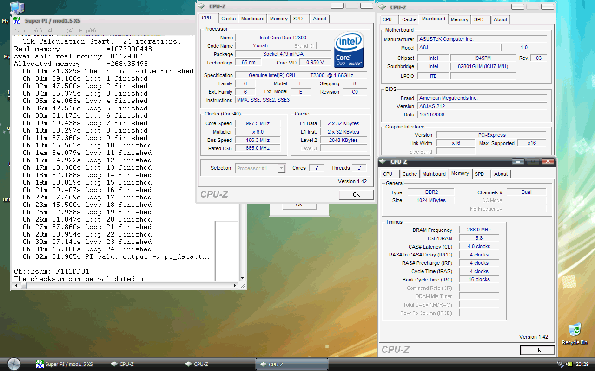Click the Package value 'Socket 479 mPGA'
Image resolution: width=595 pixels, height=371 pixels.
click(283, 54)
